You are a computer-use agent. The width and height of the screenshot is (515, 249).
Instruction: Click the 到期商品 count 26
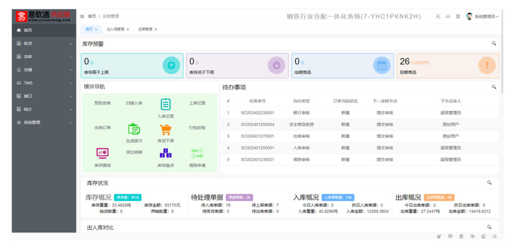(x=405, y=61)
